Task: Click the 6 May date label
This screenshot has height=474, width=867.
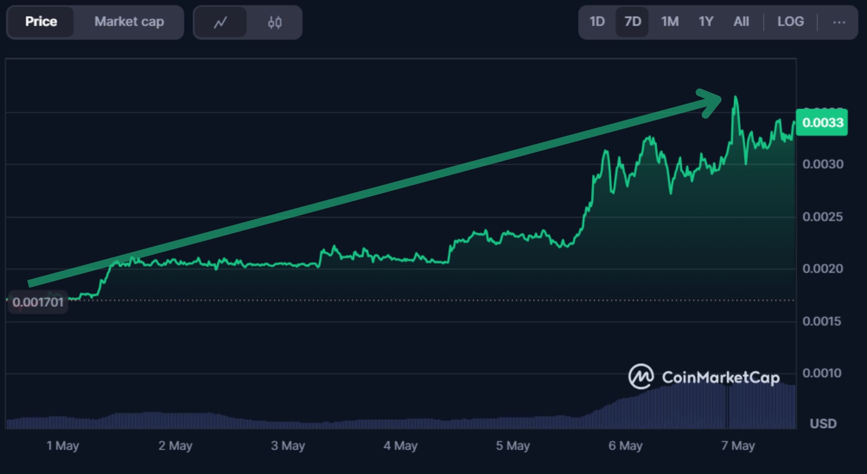Action: click(x=625, y=445)
